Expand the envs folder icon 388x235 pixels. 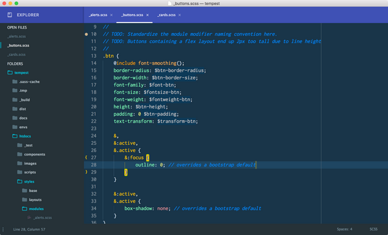(15, 127)
